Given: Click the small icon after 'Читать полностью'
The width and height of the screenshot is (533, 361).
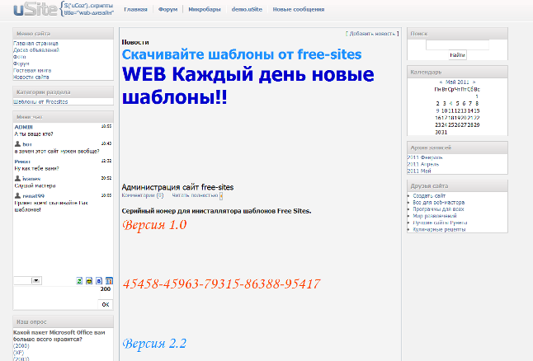Looking at the screenshot, I should (220, 196).
